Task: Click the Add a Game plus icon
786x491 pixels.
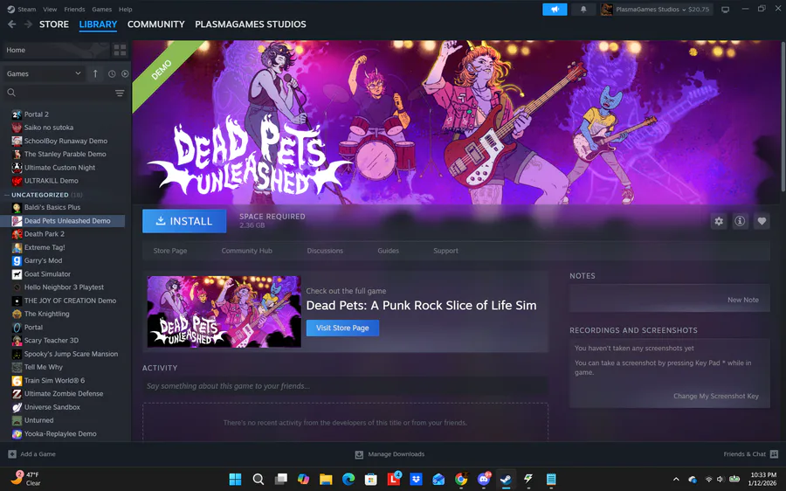Action: 12,454
